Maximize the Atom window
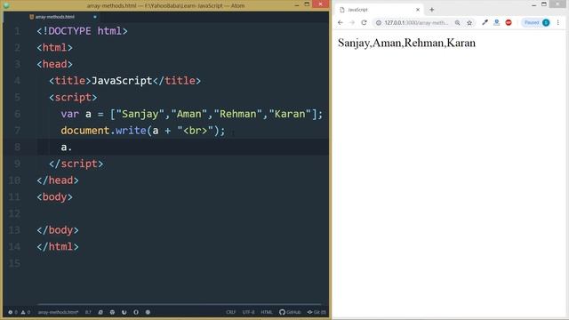 [307, 4]
